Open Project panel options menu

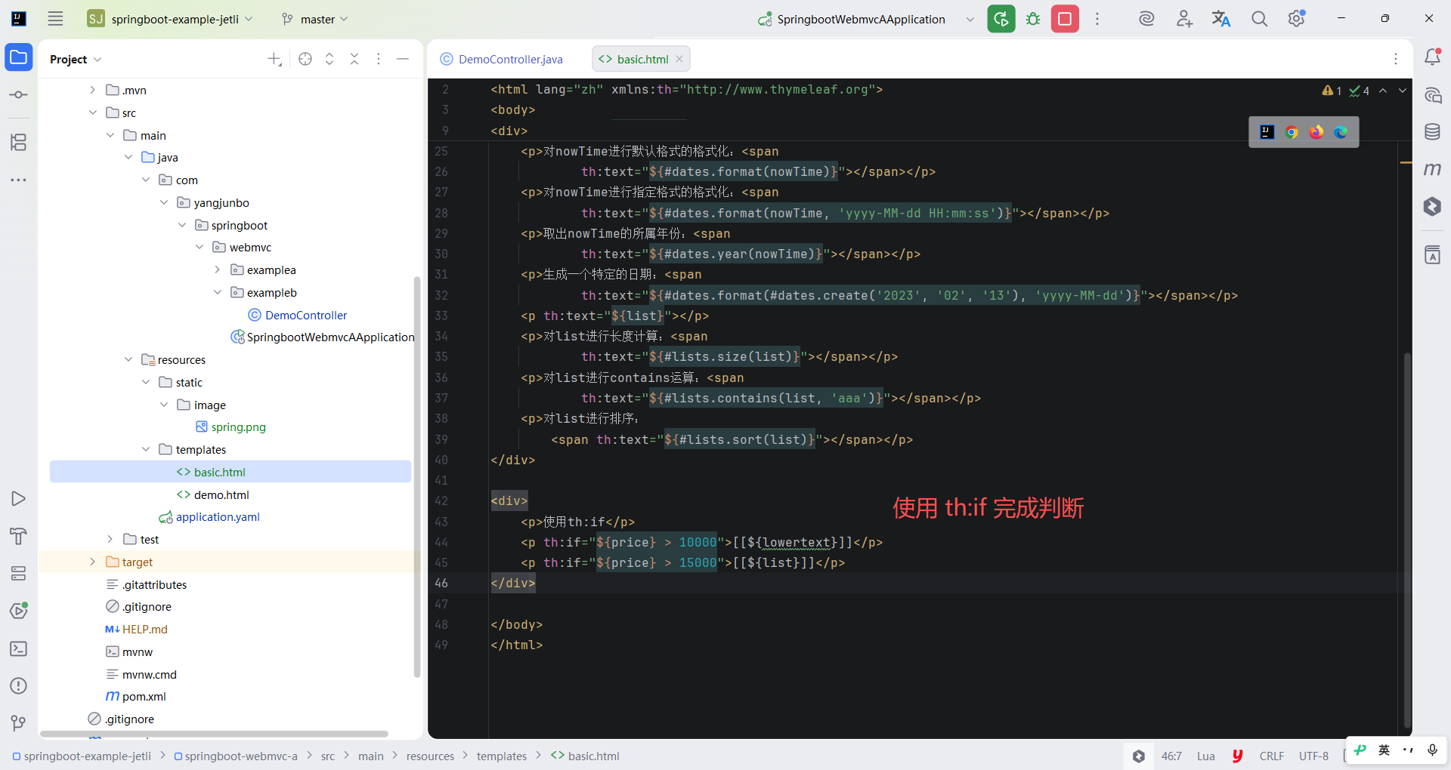pos(379,59)
